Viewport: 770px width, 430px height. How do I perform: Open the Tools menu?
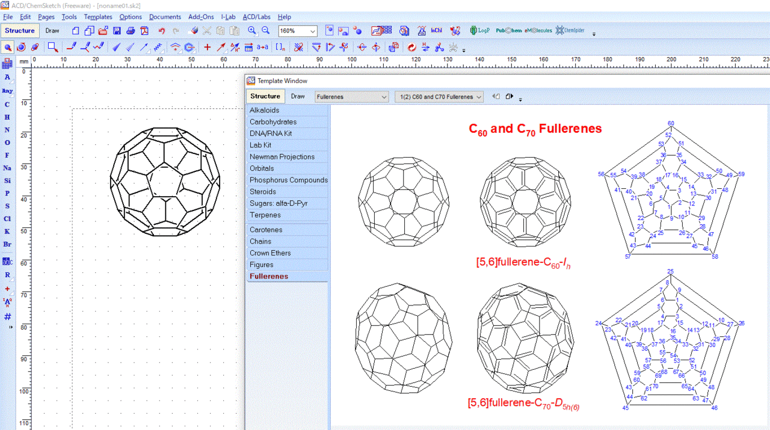coord(69,17)
